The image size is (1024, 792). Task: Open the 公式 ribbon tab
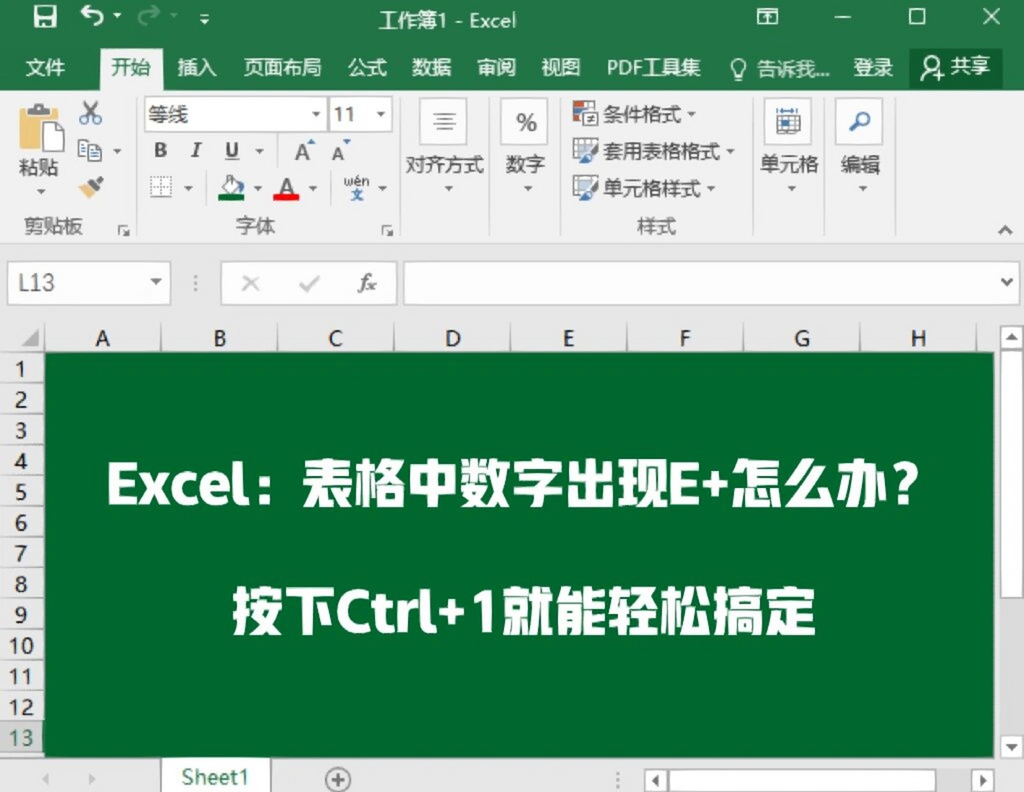click(367, 67)
